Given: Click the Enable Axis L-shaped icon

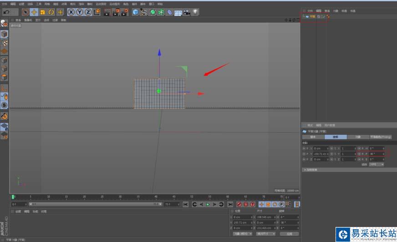Looking at the screenshot, I should (x=4, y=88).
